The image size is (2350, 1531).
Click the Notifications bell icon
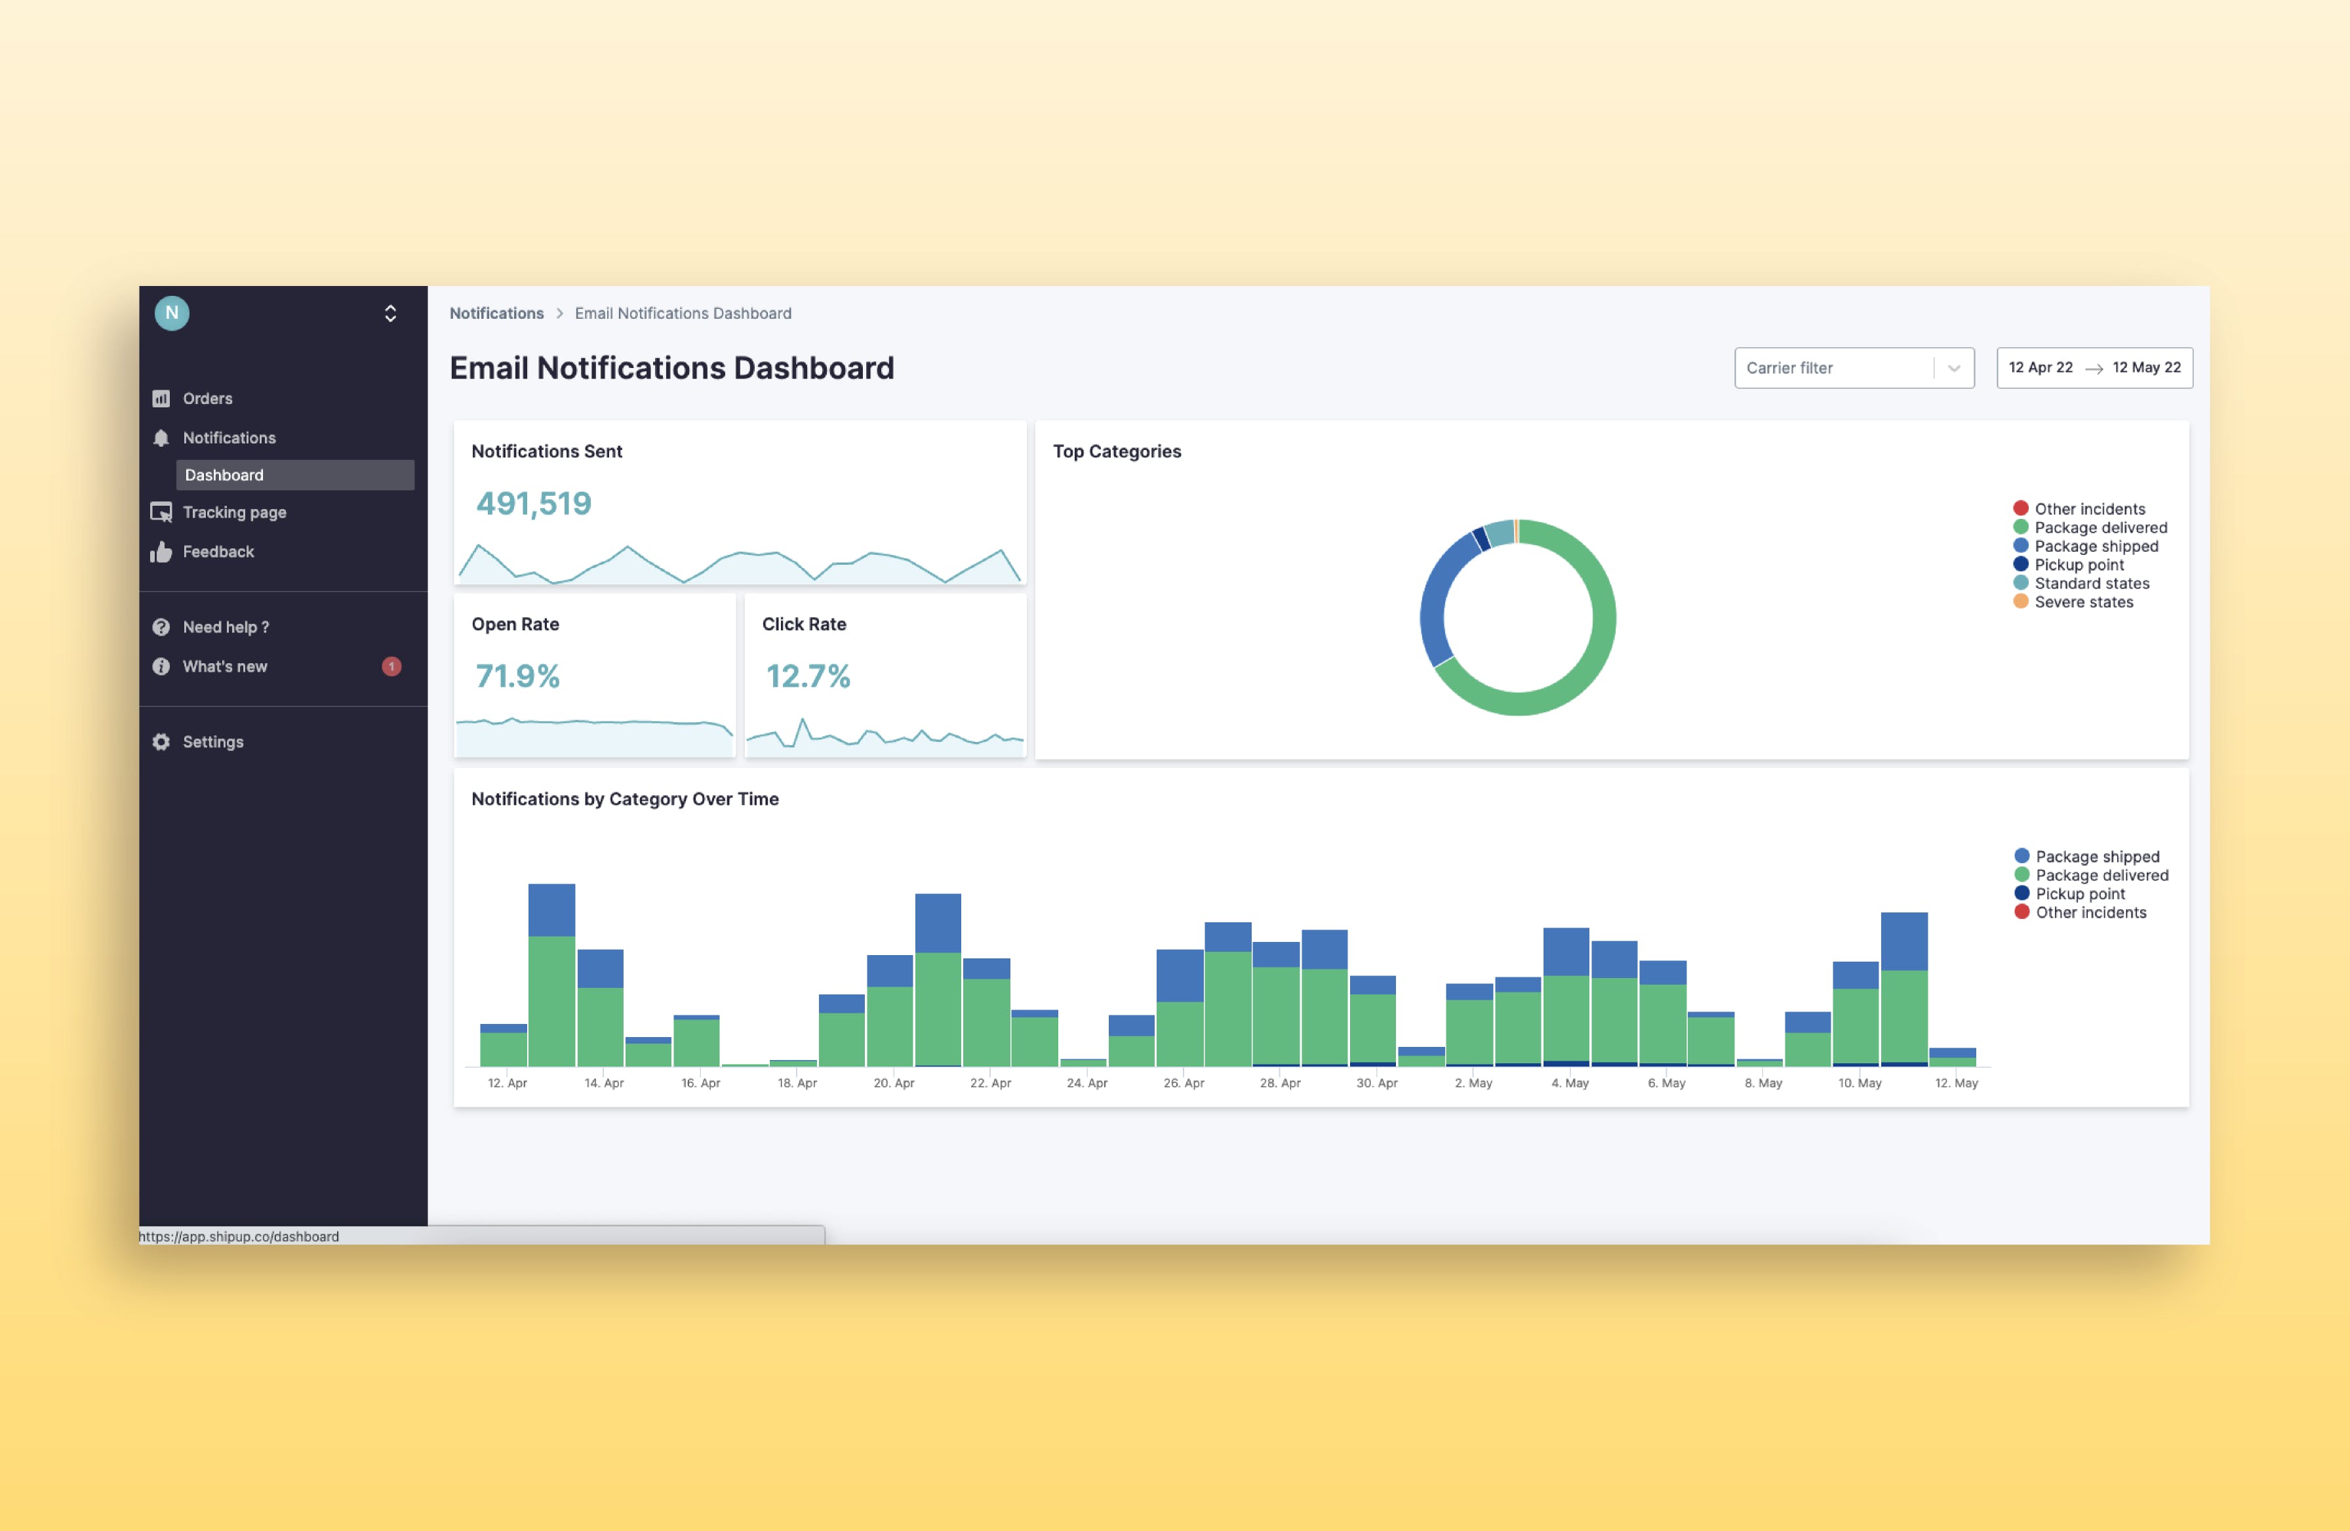(161, 438)
